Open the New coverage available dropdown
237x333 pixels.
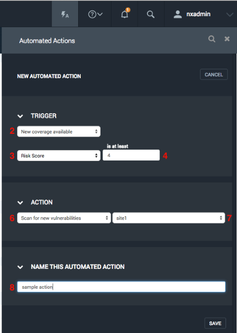[x=59, y=131]
